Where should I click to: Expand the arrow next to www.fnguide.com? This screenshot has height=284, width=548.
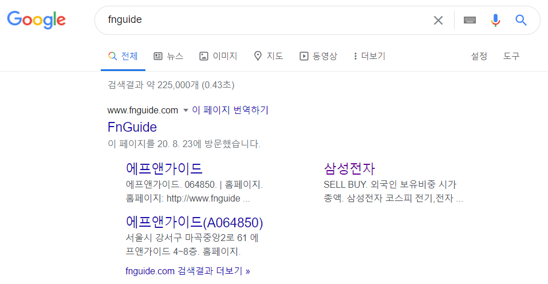point(186,111)
